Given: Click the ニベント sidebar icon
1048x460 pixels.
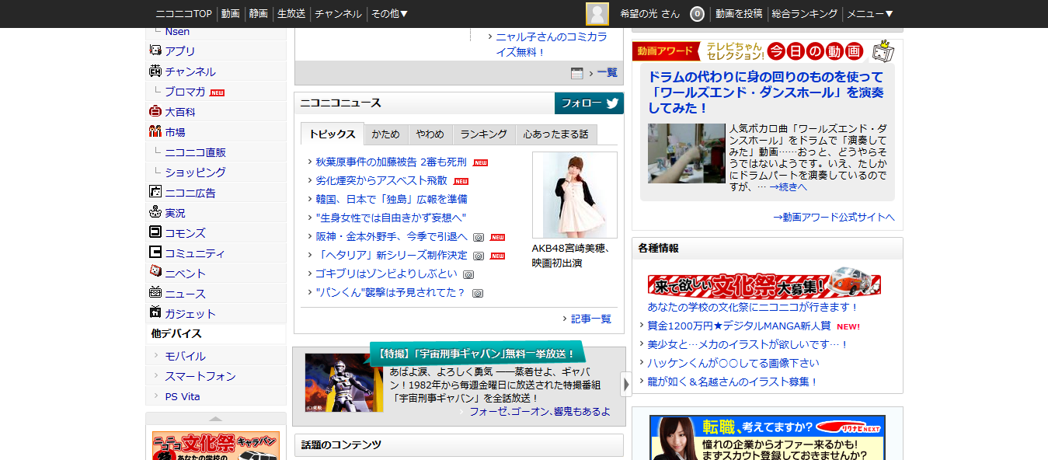Looking at the screenshot, I should [155, 273].
